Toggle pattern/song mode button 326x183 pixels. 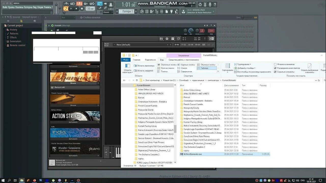[66, 9]
